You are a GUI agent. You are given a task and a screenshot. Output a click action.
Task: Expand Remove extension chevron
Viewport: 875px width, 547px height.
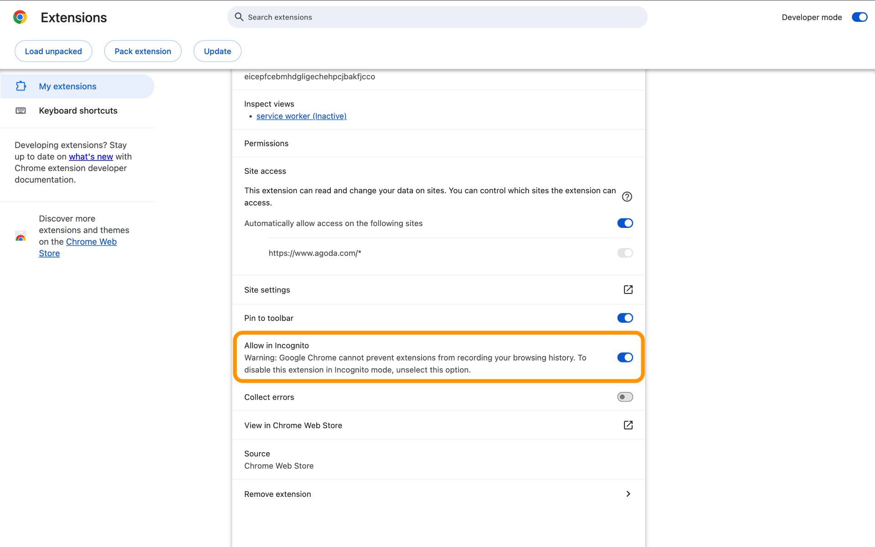pos(628,494)
